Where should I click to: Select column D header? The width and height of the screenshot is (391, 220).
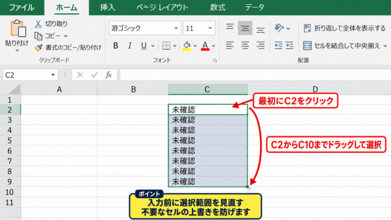[315, 89]
